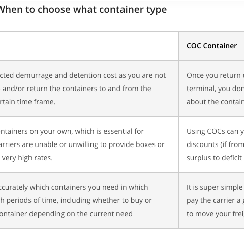
Task: Click the text ending 'time frame.'
Action: pos(28,102)
